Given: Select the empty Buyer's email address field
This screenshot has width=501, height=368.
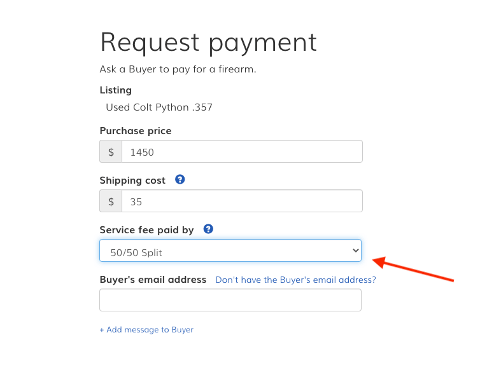Looking at the screenshot, I should tap(230, 300).
